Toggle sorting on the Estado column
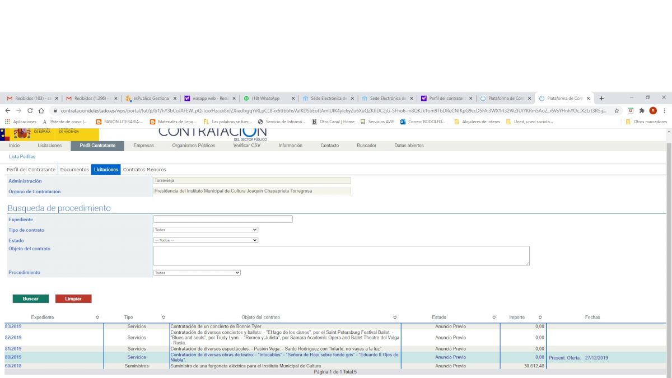This screenshot has height=378, width=672. (x=494, y=318)
